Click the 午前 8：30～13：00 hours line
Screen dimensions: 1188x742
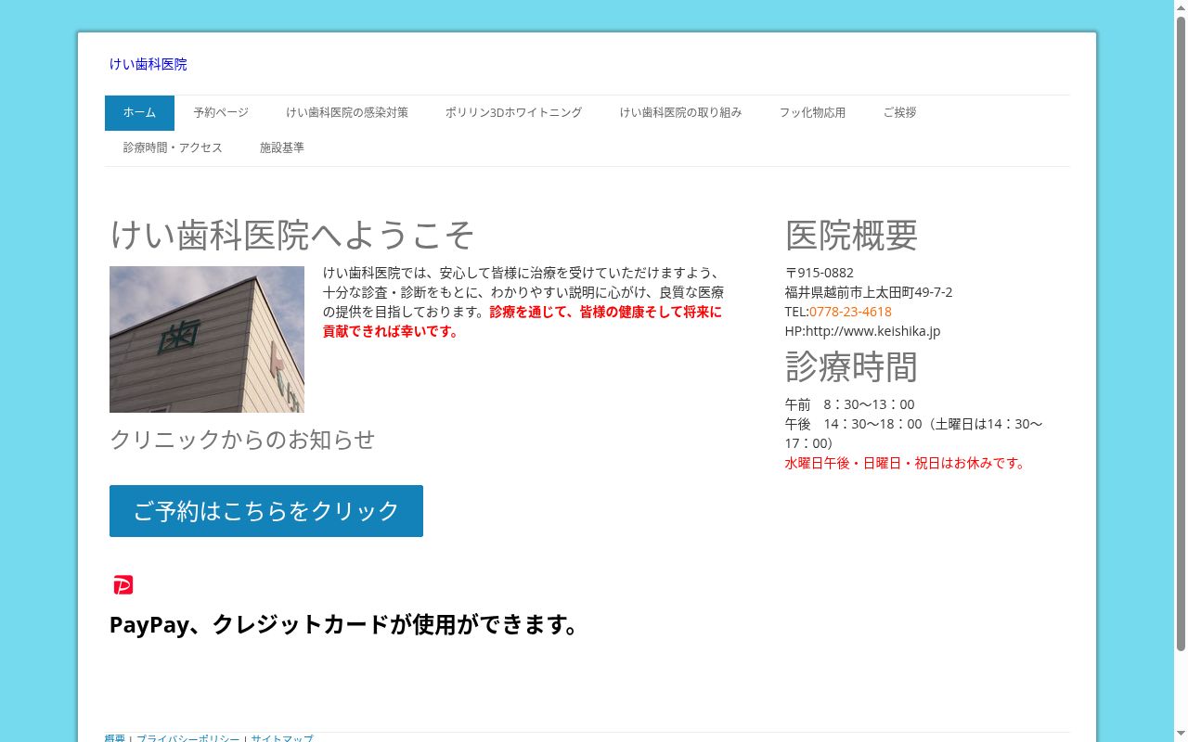(x=849, y=404)
